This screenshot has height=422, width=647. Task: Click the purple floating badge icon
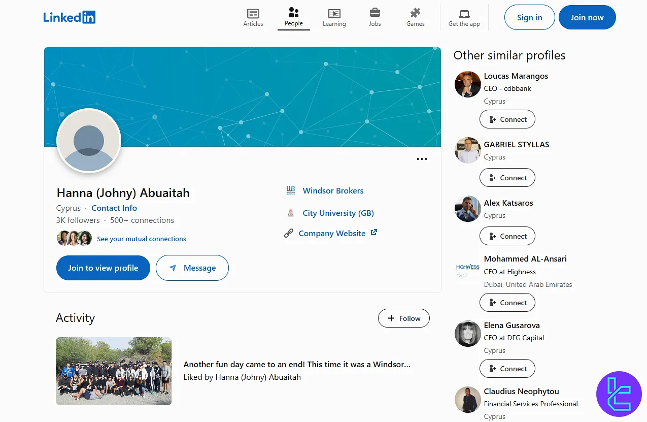coord(619,394)
